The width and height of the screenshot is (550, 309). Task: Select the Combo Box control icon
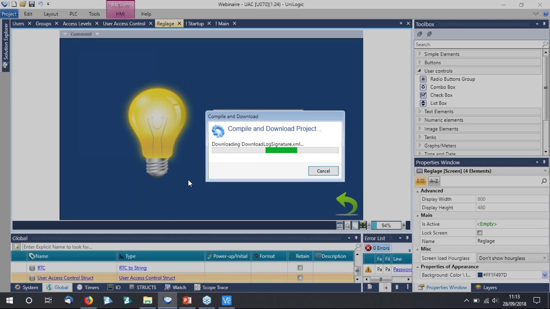coord(423,87)
